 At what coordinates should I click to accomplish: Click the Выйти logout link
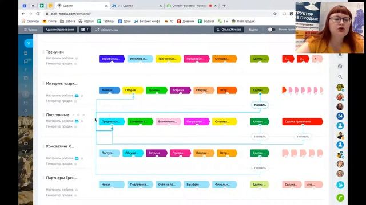pos(253,30)
